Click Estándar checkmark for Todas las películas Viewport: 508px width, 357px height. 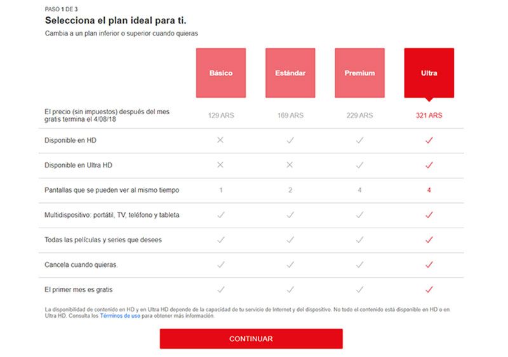(x=290, y=240)
